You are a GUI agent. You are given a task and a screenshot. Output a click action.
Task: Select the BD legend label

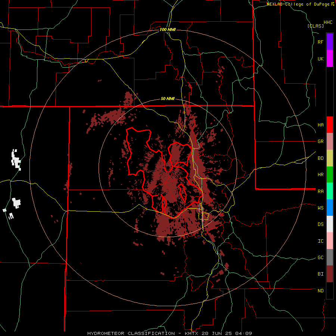coord(321,158)
